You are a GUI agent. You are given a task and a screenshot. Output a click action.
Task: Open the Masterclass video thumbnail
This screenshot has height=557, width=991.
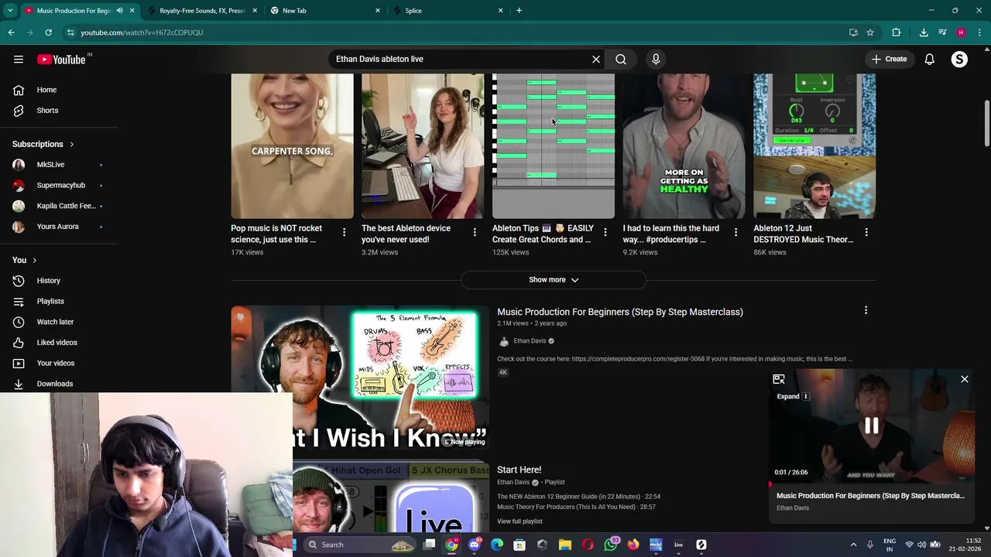pyautogui.click(x=359, y=378)
